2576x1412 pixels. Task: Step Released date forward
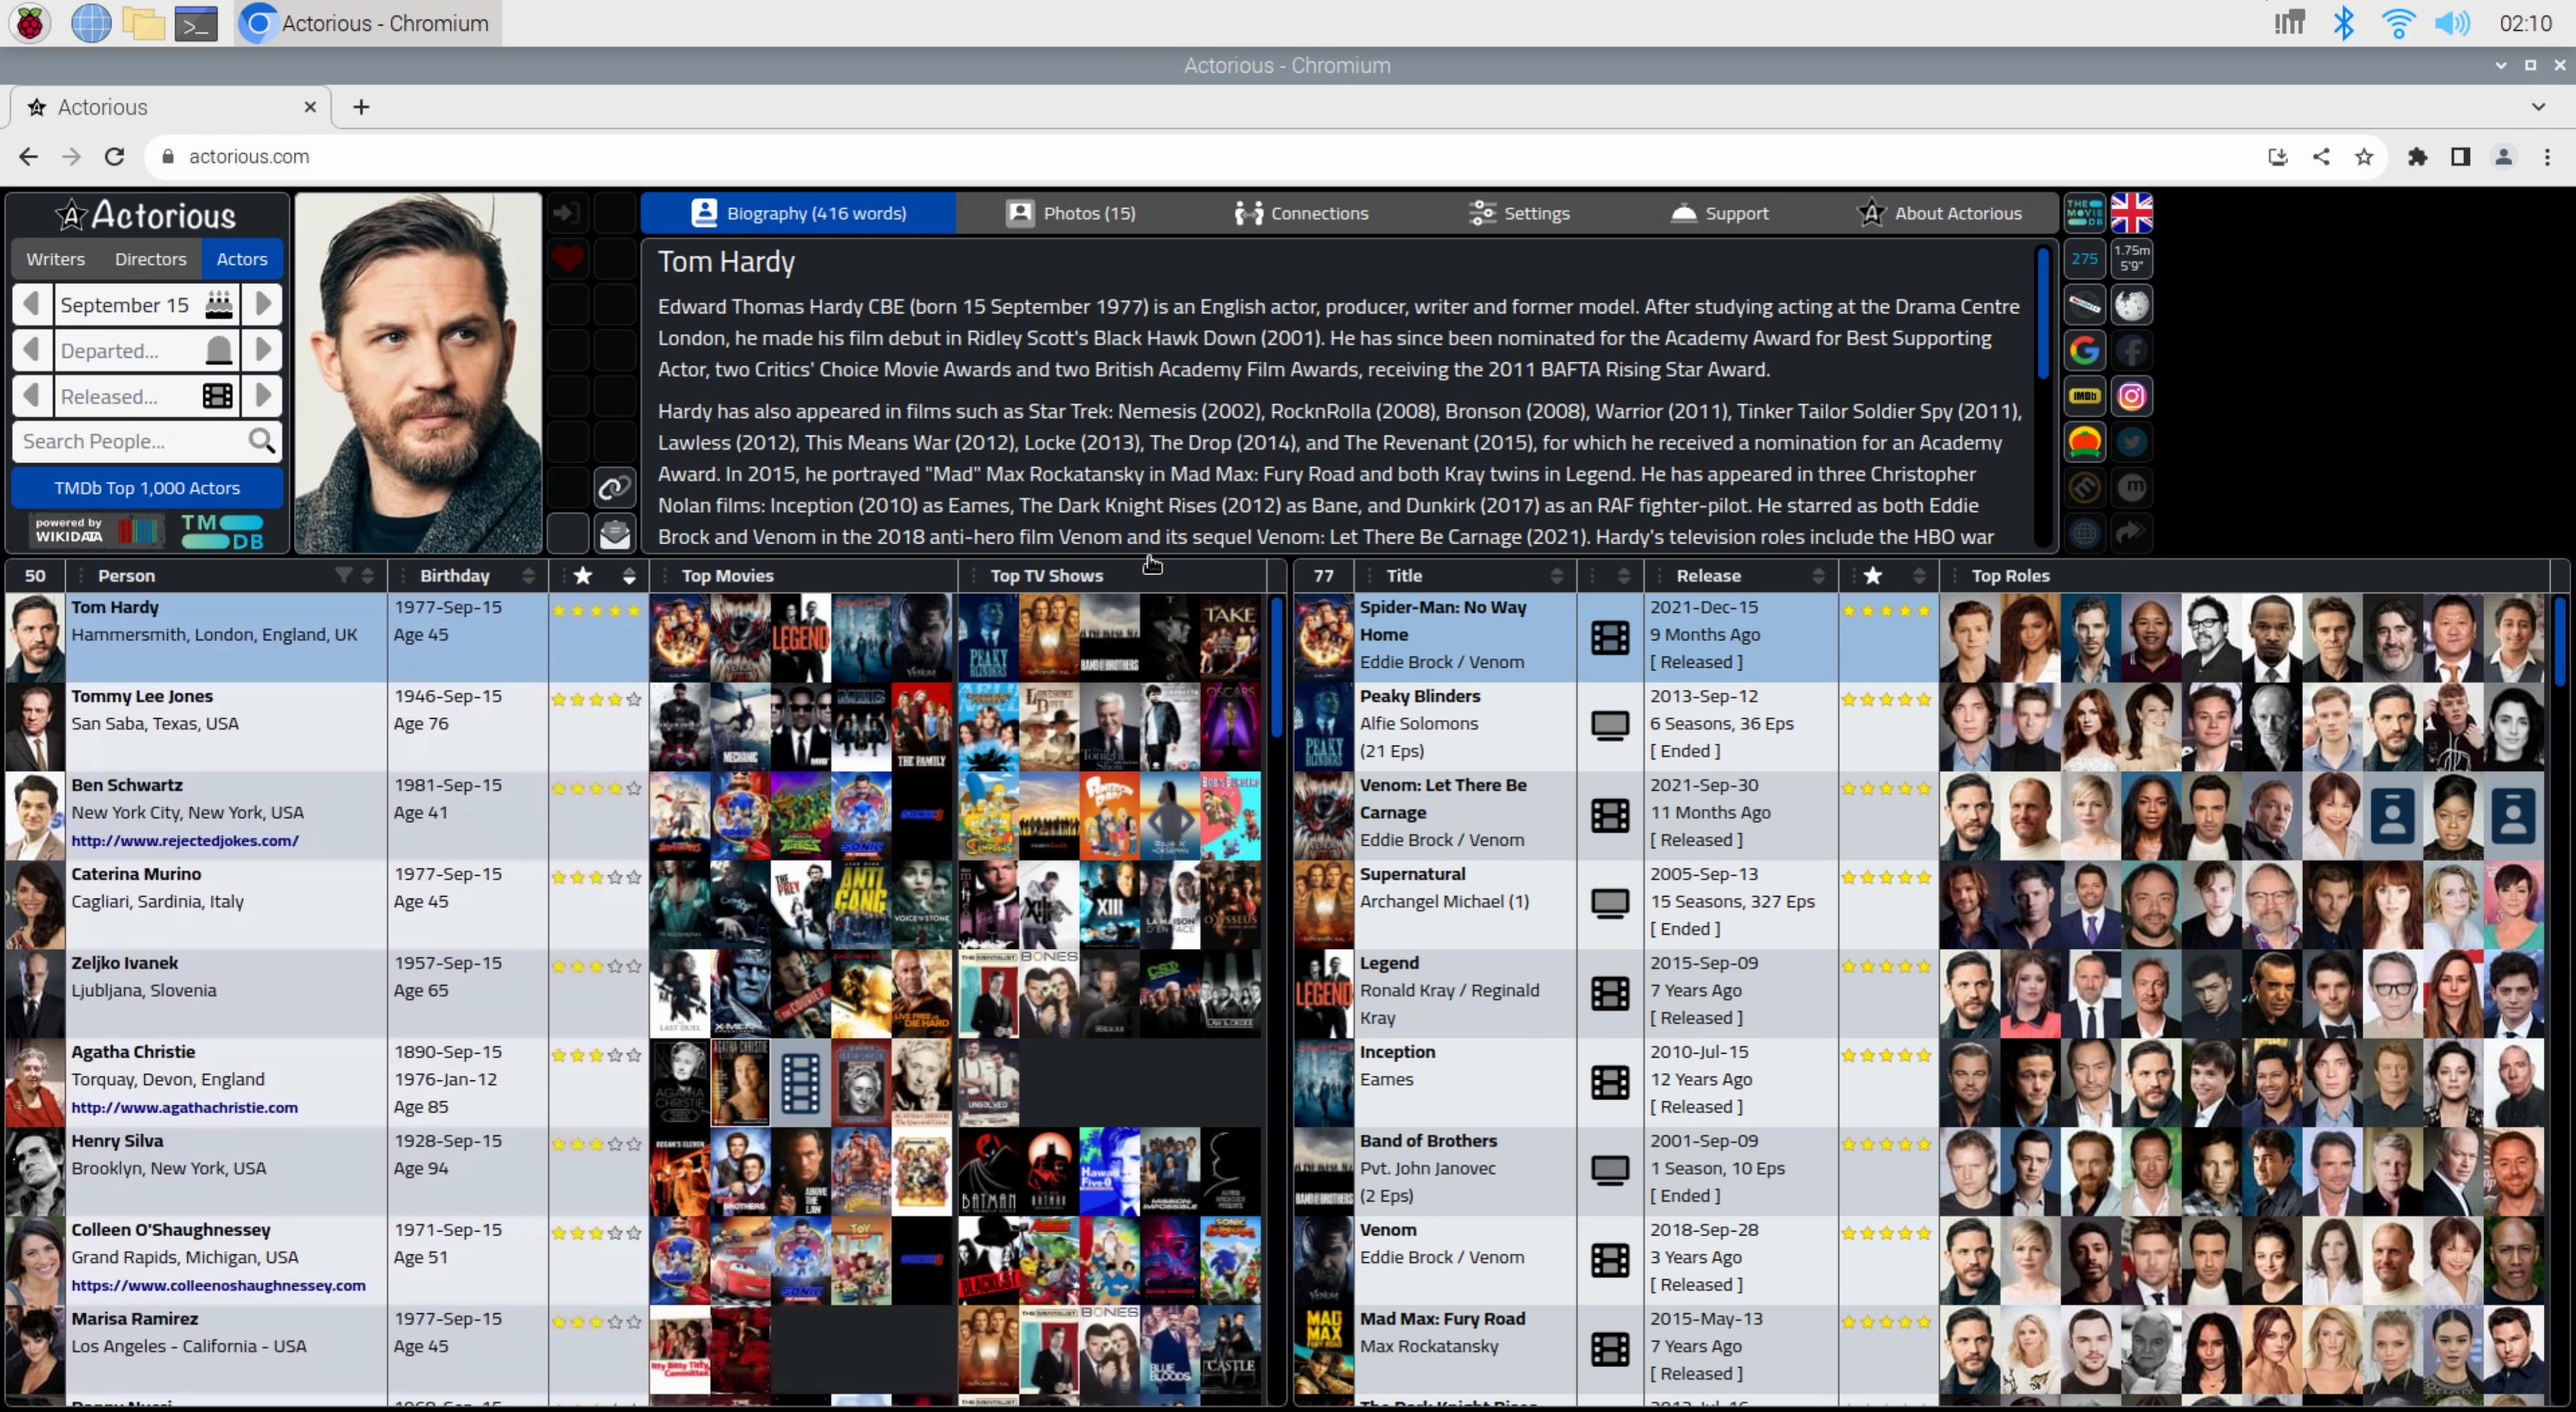point(262,396)
